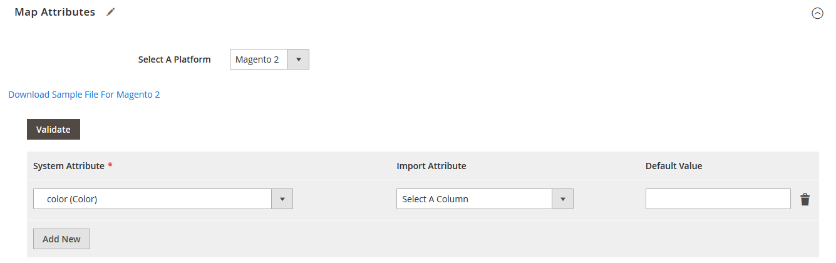Click the gray footer row beside Add New

[x=438, y=239]
